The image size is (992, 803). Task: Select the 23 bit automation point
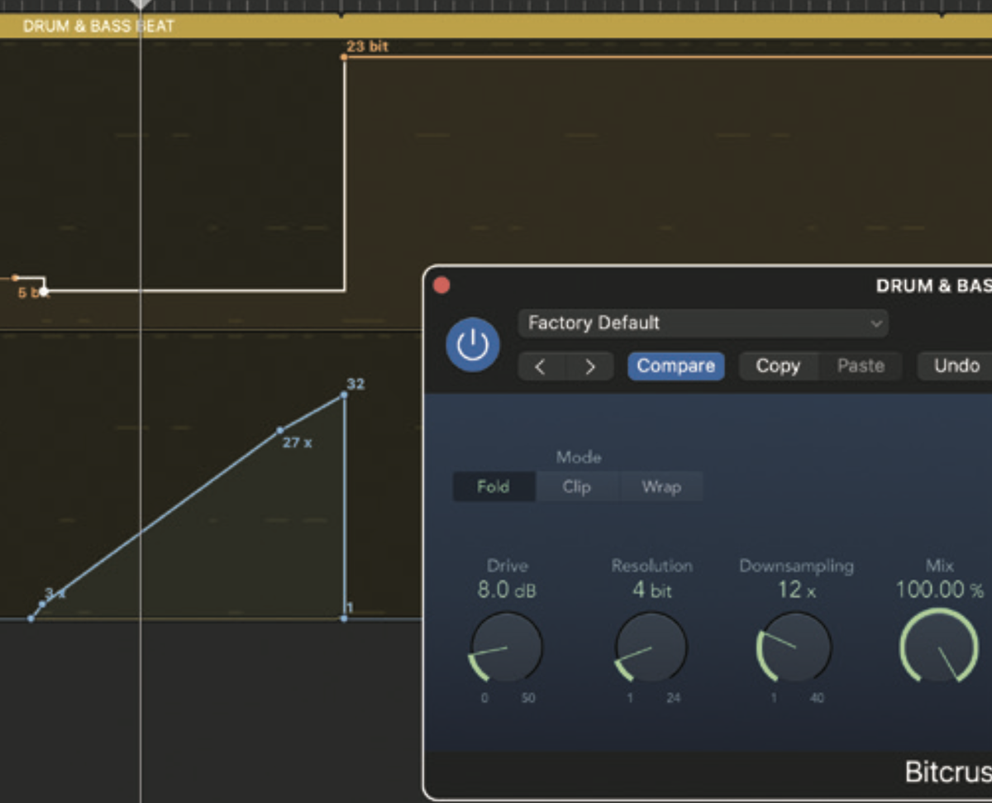344,57
